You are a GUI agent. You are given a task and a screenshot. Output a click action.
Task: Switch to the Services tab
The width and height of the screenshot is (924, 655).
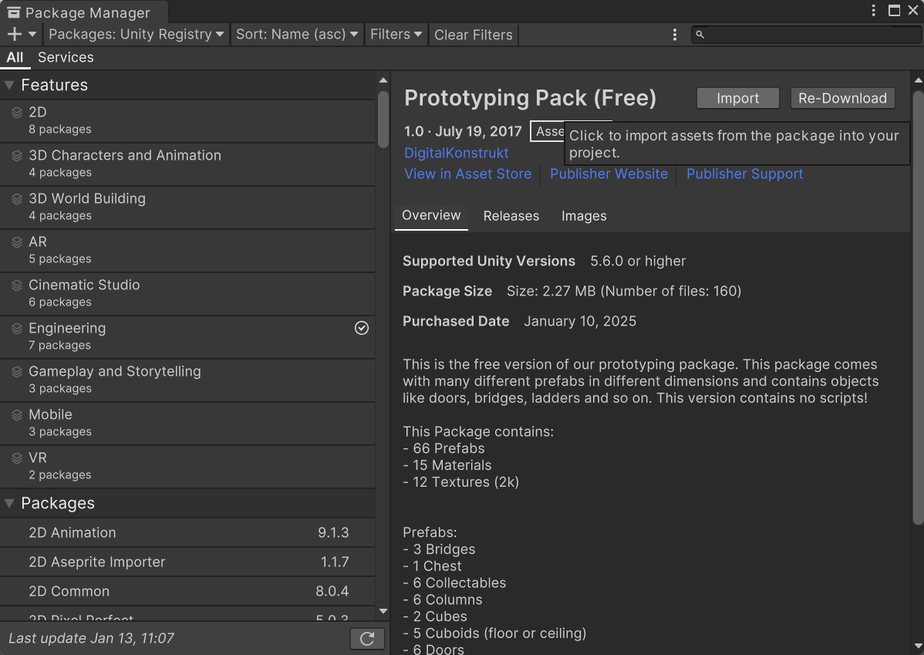(x=66, y=58)
